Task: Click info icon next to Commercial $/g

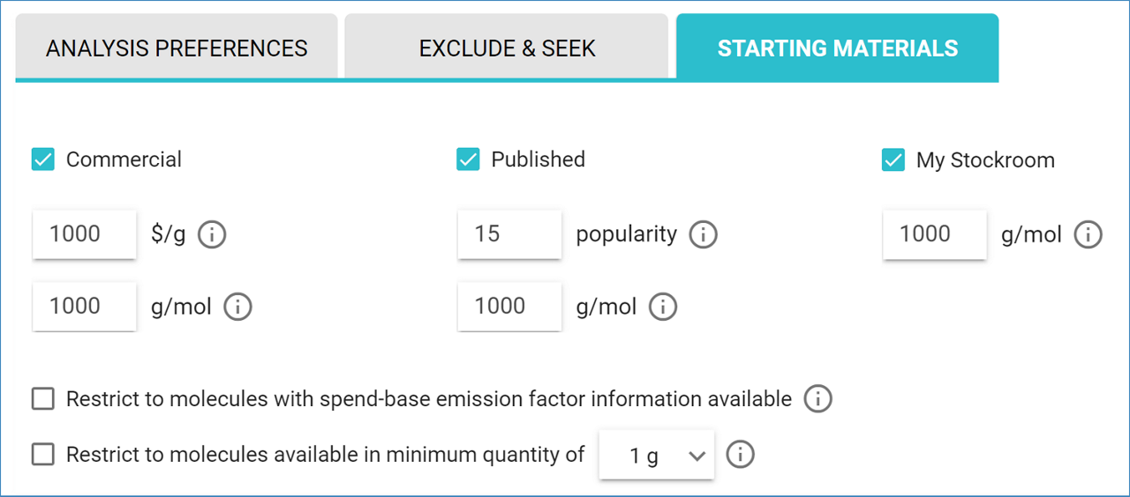Action: click(212, 235)
